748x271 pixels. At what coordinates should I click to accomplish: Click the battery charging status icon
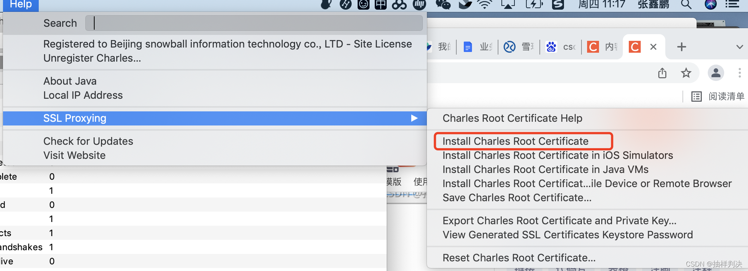[534, 4]
